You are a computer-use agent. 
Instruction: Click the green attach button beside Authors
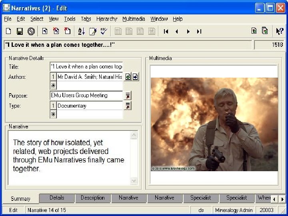128,77
